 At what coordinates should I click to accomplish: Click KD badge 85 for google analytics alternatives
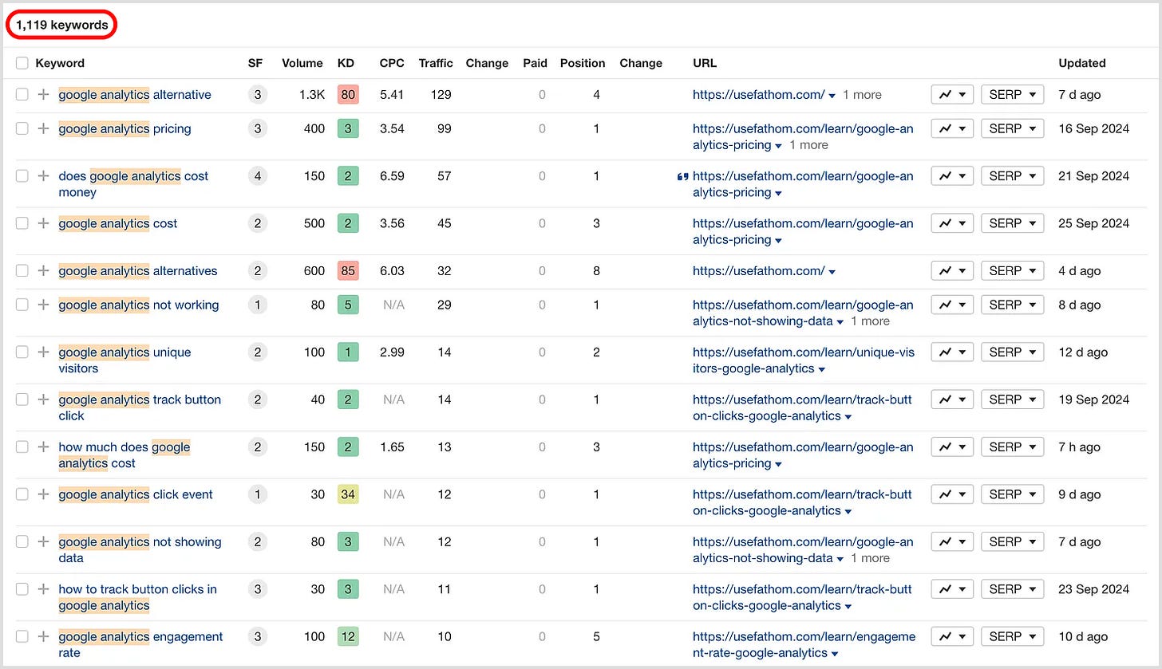[x=348, y=271]
